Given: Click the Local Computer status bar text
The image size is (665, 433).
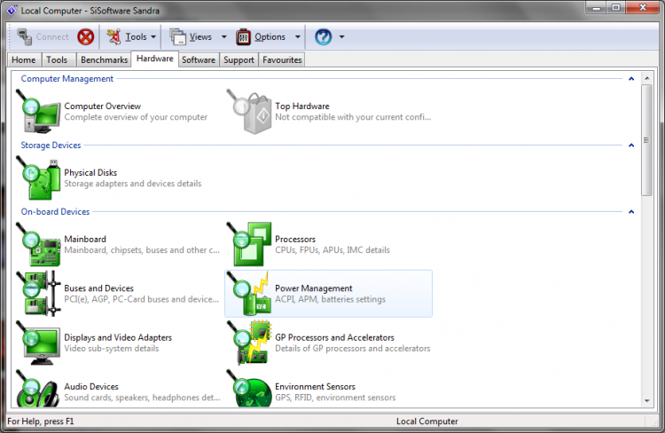Looking at the screenshot, I should pyautogui.click(x=427, y=421).
